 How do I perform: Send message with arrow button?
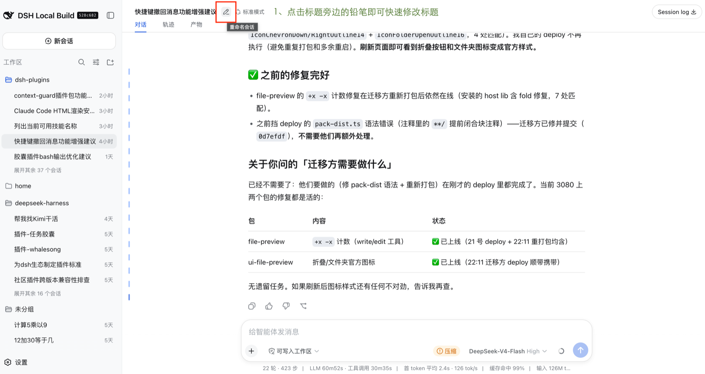pos(581,350)
